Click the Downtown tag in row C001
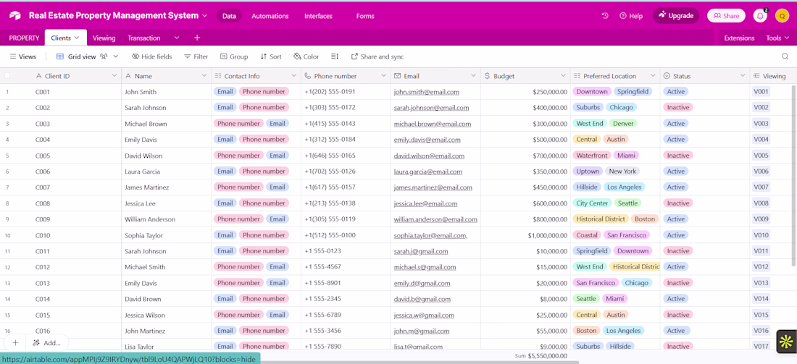The height and width of the screenshot is (364, 797). click(x=592, y=92)
